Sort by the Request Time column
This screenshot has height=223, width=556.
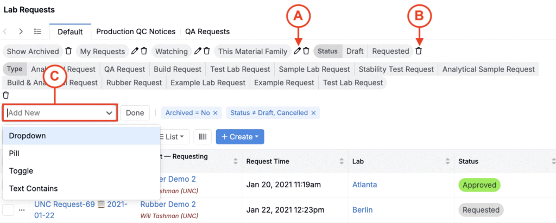[342, 161]
